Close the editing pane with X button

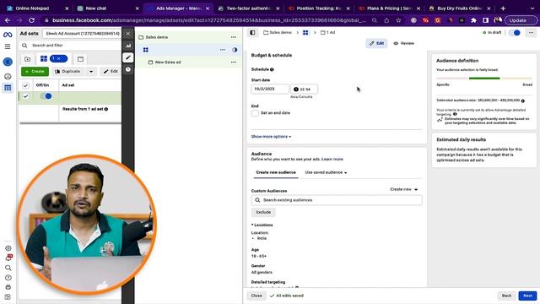pyautogui.click(x=127, y=34)
